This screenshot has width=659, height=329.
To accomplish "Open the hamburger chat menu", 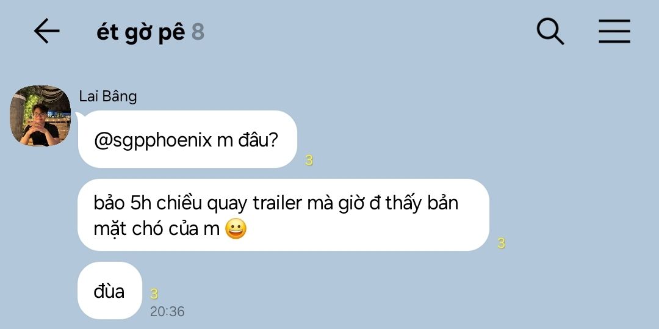I will [x=614, y=31].
